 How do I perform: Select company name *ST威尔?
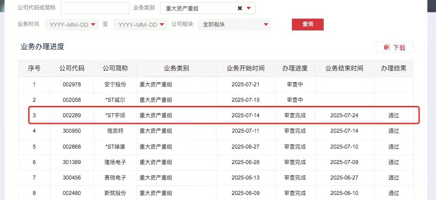tap(115, 100)
